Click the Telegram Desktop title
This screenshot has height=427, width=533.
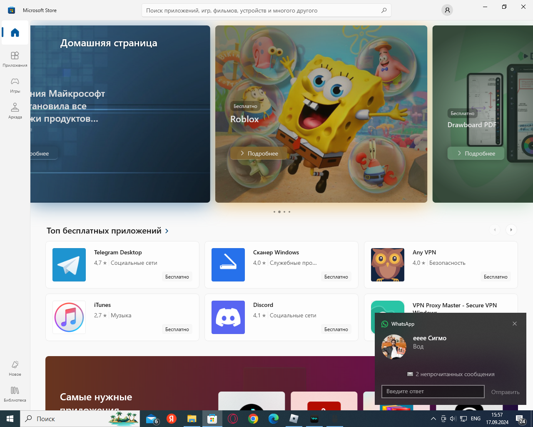tap(118, 252)
